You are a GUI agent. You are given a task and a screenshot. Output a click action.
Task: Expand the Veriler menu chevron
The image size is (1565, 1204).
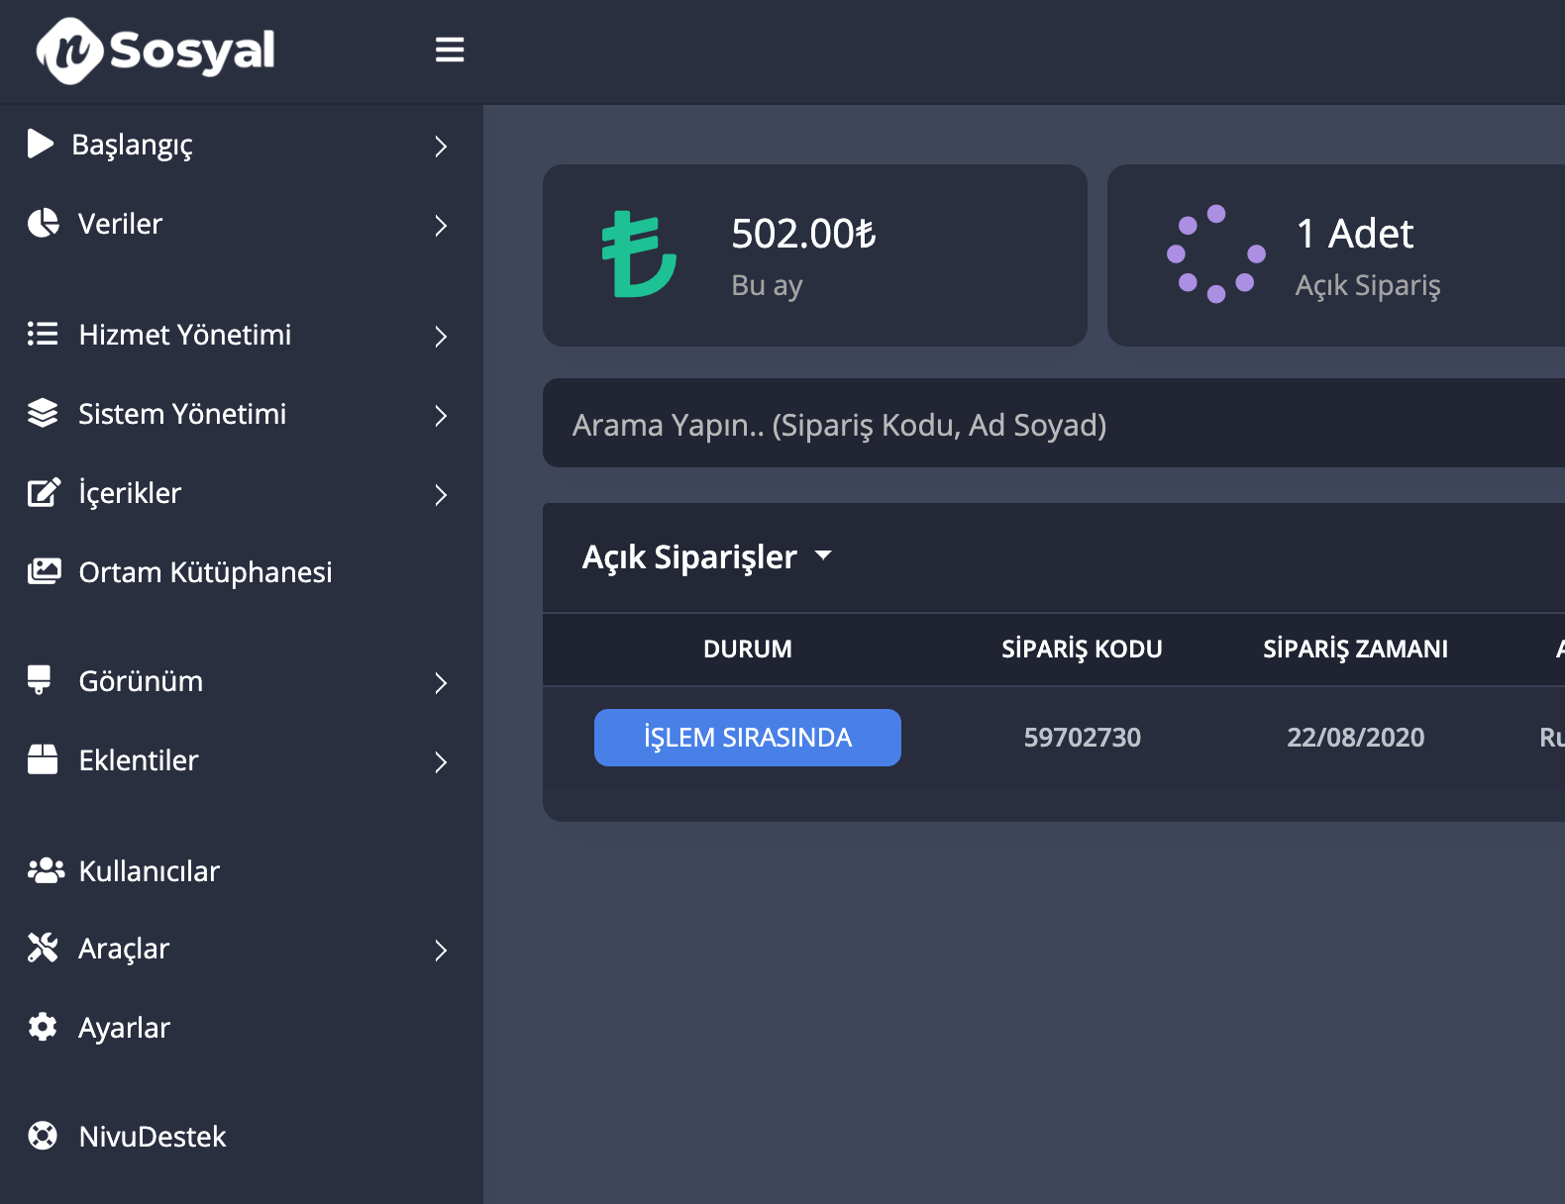pyautogui.click(x=442, y=226)
